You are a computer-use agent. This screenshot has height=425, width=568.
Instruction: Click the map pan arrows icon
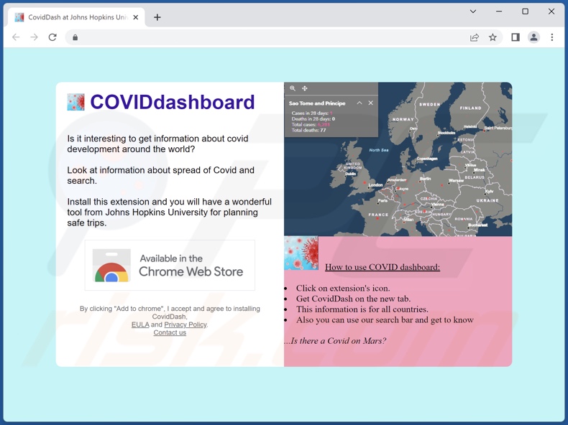(305, 88)
